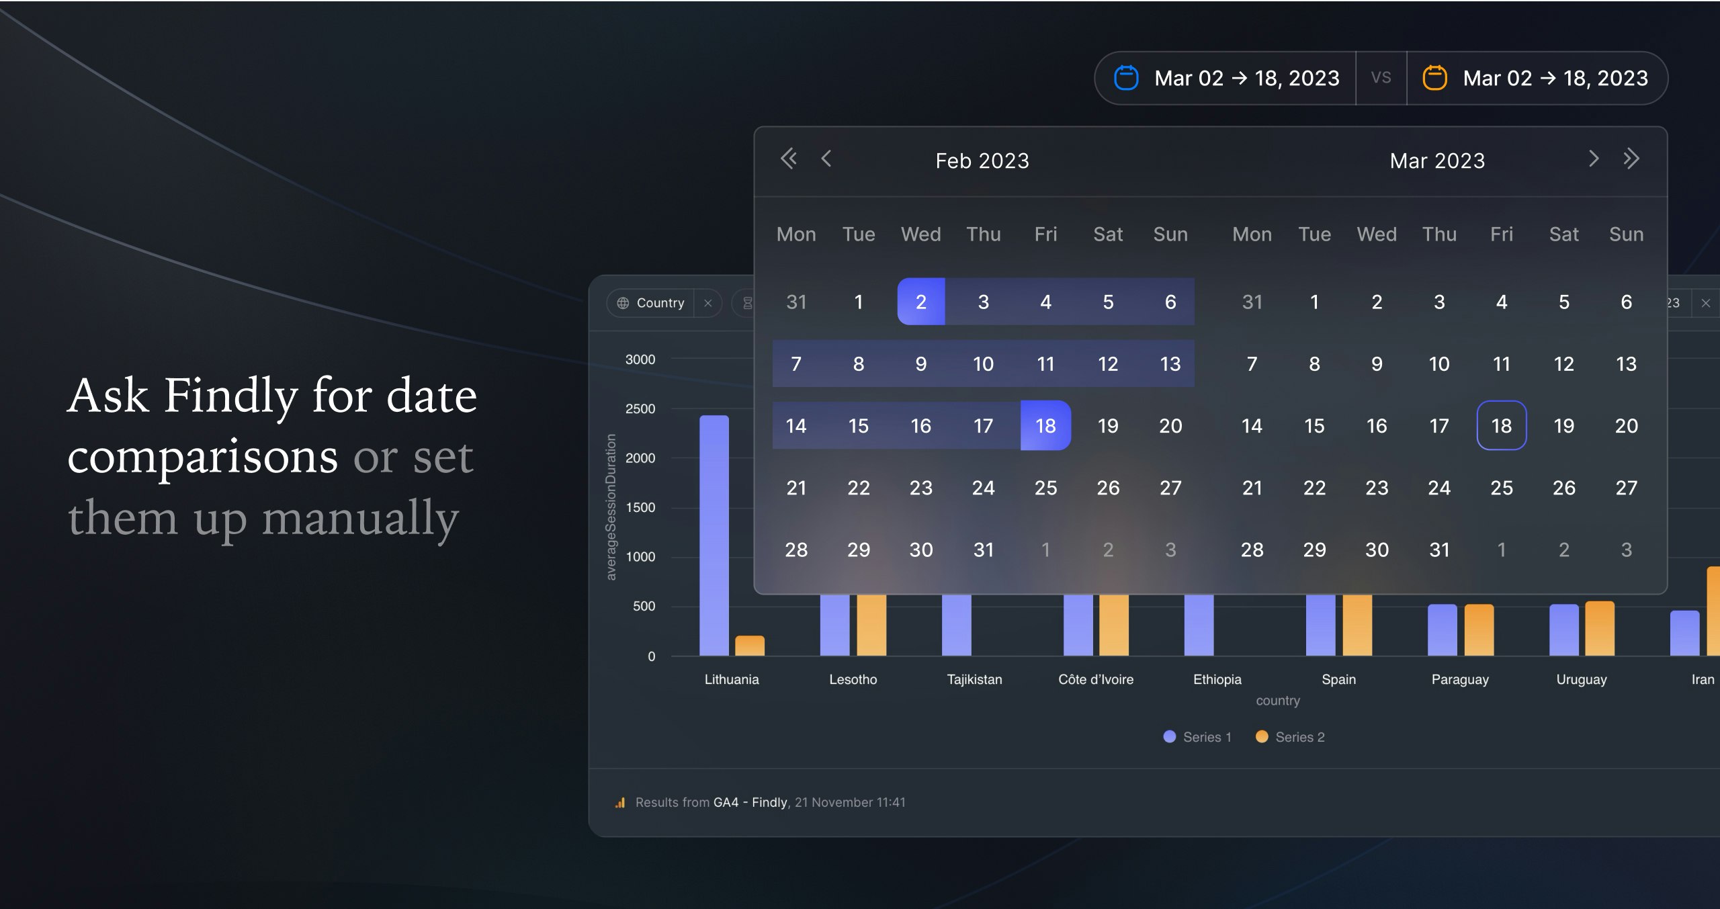
Task: Go to previous month arrow
Action: (x=826, y=159)
